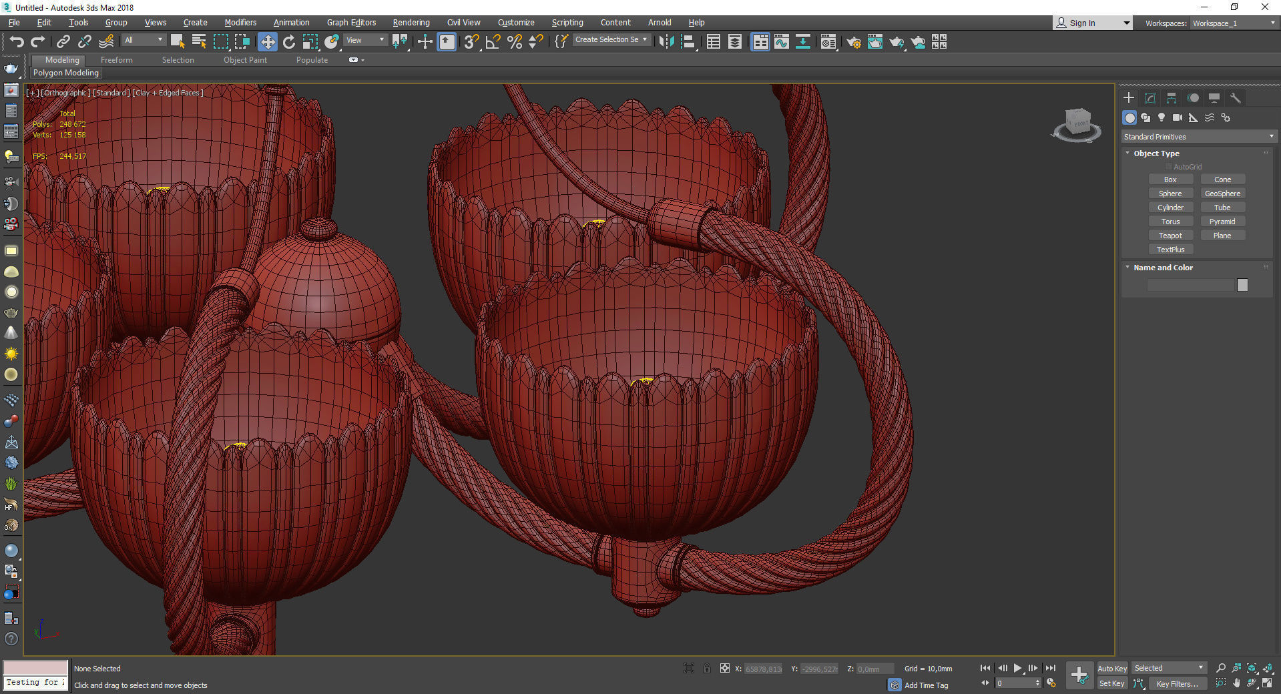Image resolution: width=1281 pixels, height=694 pixels.
Task: Open the Sign In dropdown
Action: coord(1092,23)
